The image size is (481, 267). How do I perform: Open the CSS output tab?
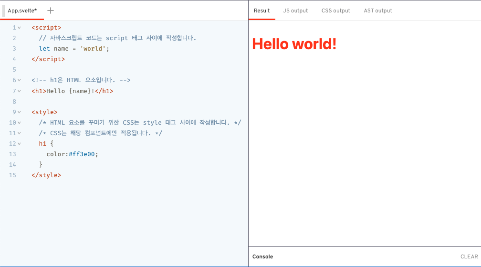pos(335,11)
